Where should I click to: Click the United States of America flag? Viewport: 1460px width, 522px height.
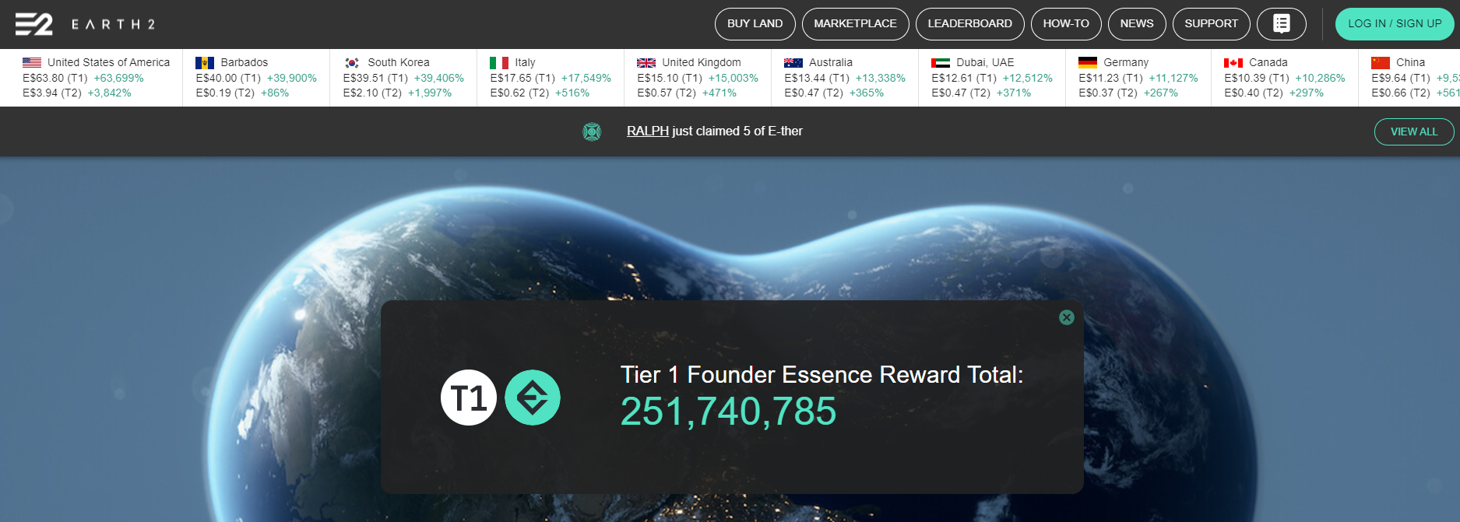click(32, 62)
